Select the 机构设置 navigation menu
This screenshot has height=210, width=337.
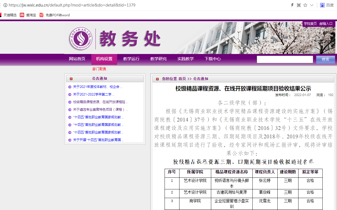(x=104, y=59)
